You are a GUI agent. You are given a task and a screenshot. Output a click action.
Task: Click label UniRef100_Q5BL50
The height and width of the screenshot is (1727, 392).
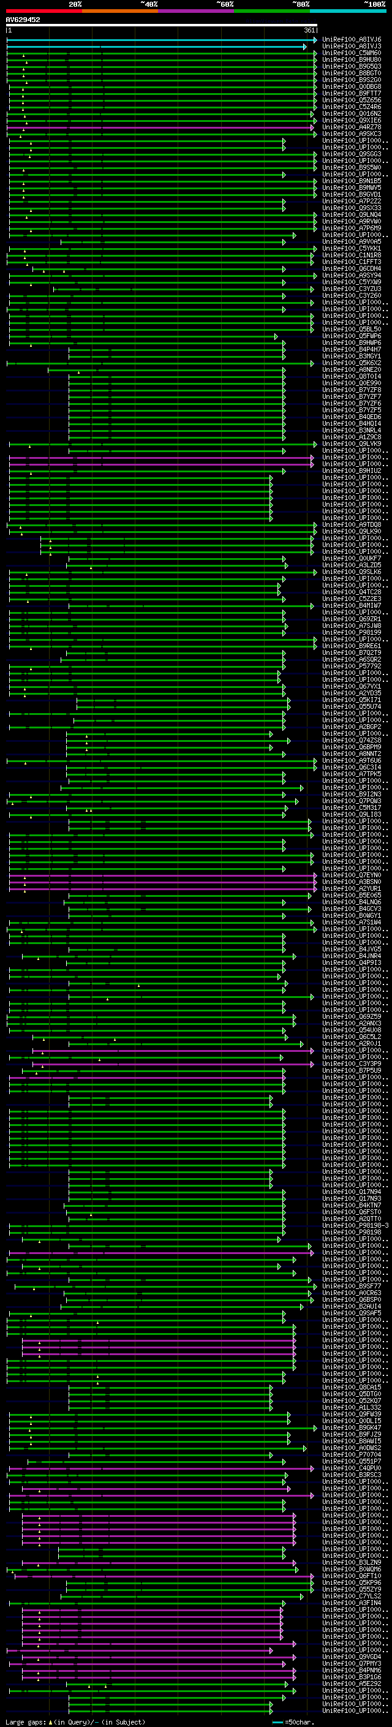coord(352,329)
